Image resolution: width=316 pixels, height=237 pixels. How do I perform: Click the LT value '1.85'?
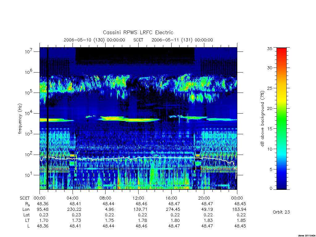pyautogui.click(x=241, y=220)
